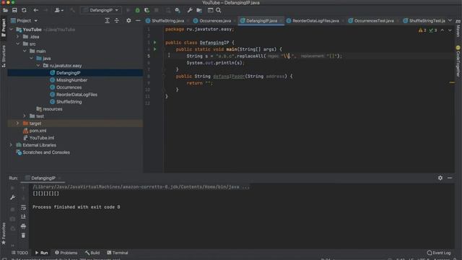Click Collapse All icon in Project panel
The height and width of the screenshot is (260, 462).
point(117,21)
